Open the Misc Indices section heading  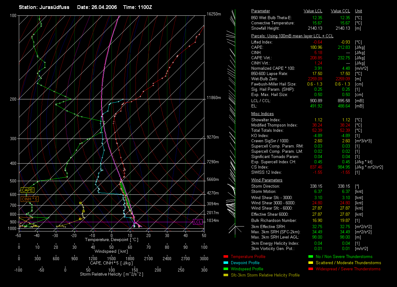coord(262,114)
